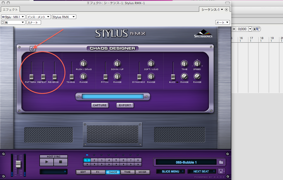Select part 5 button
The width and height of the screenshot is (283, 180).
116,160
